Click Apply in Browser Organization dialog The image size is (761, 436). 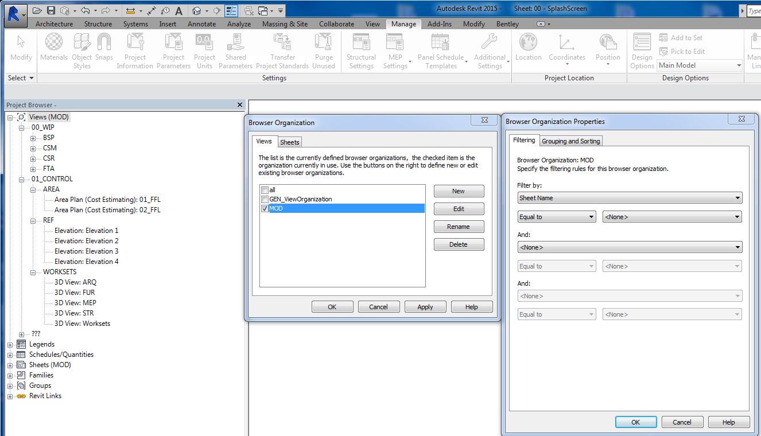pyautogui.click(x=425, y=307)
